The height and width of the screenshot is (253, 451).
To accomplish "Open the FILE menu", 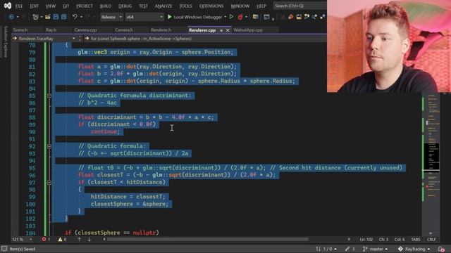I will (19, 6).
